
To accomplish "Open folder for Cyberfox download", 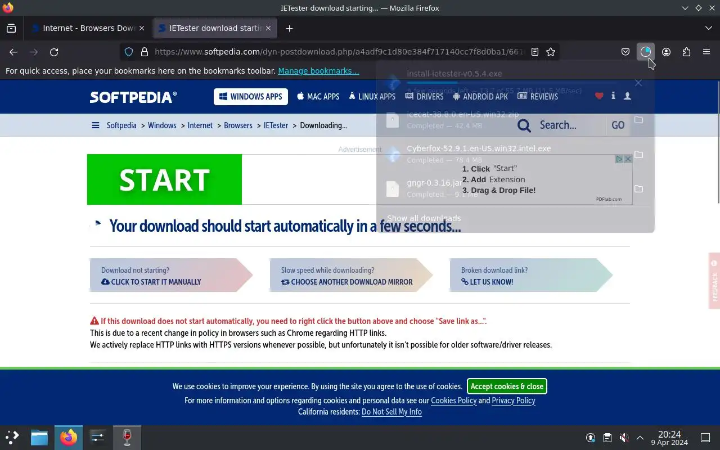I will [x=638, y=154].
